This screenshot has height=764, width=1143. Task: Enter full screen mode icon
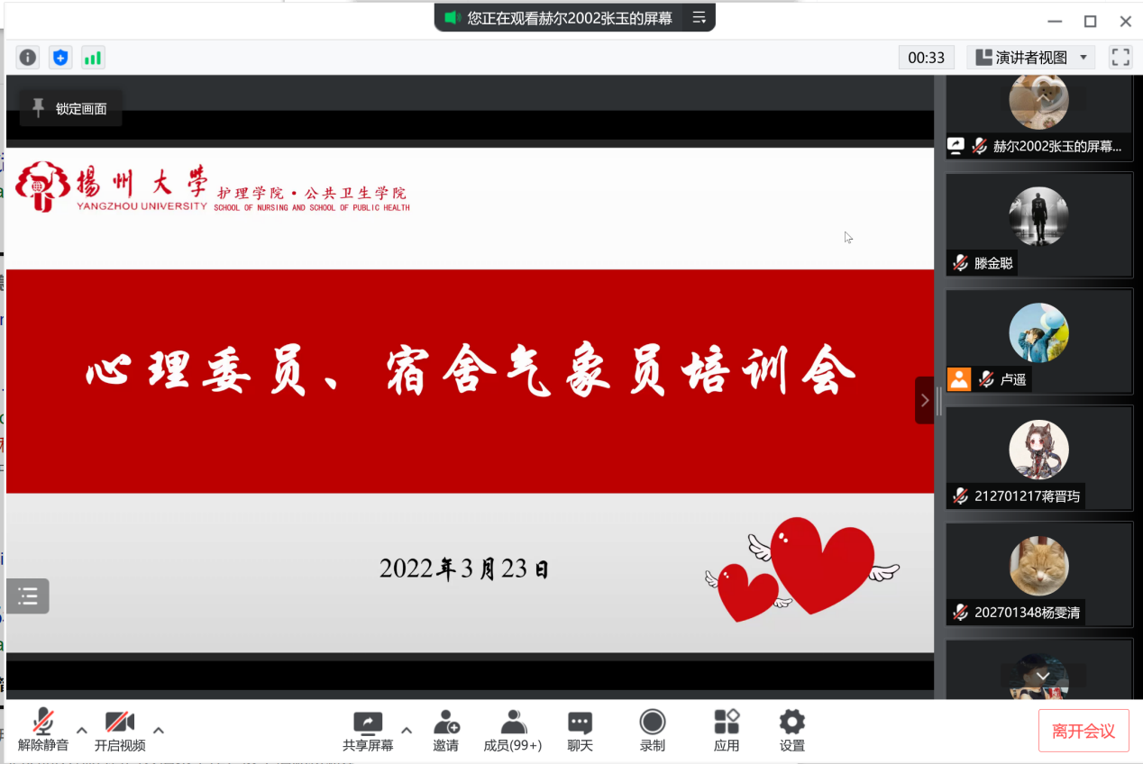(x=1120, y=58)
